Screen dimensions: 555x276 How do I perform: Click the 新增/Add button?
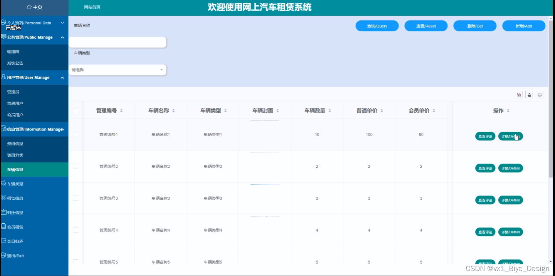click(x=524, y=26)
